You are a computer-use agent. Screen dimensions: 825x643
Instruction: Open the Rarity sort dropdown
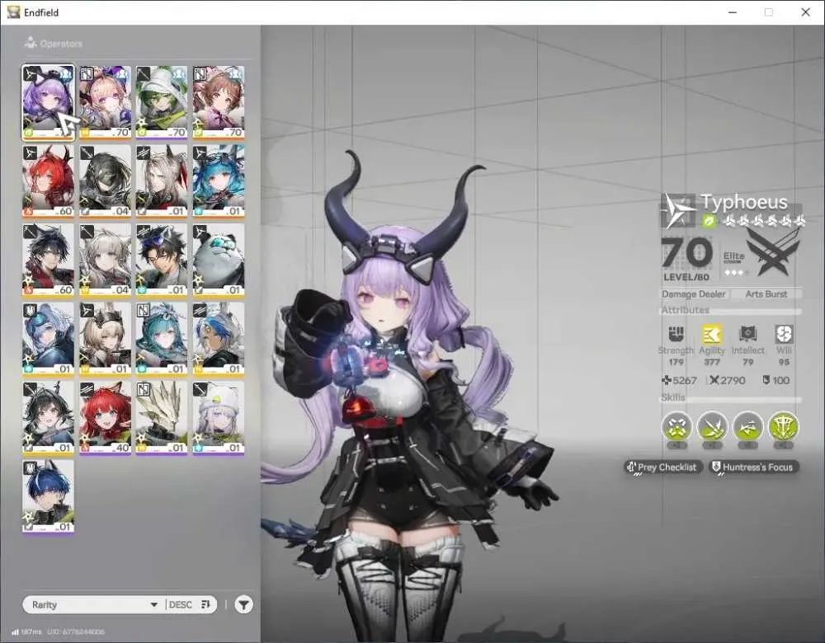pos(95,604)
